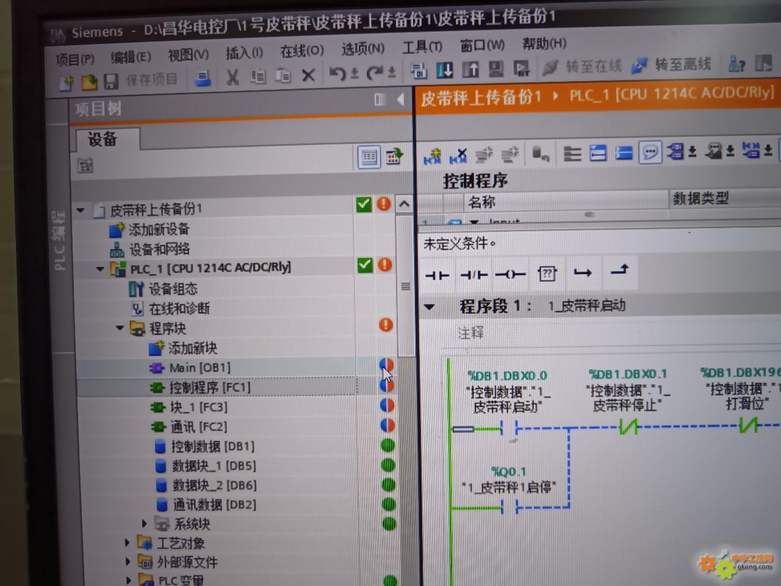This screenshot has height=586, width=781.
Task: Collapse 皮带秤上传备份1 project node
Action: click(x=81, y=211)
